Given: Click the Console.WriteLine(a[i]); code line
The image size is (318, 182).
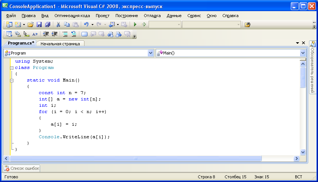Looking at the screenshot, I should pos(74,137).
